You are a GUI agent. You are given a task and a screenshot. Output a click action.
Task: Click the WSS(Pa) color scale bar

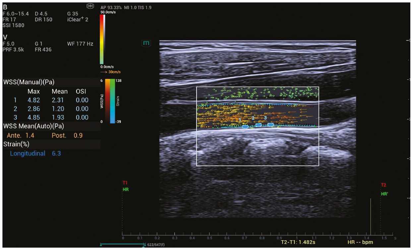(x=108, y=101)
